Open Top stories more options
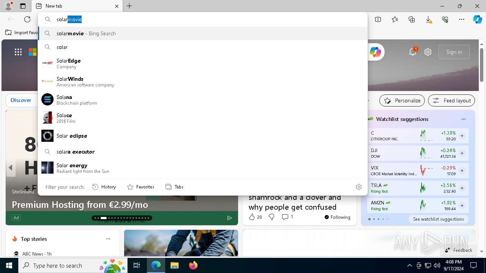 point(108,239)
